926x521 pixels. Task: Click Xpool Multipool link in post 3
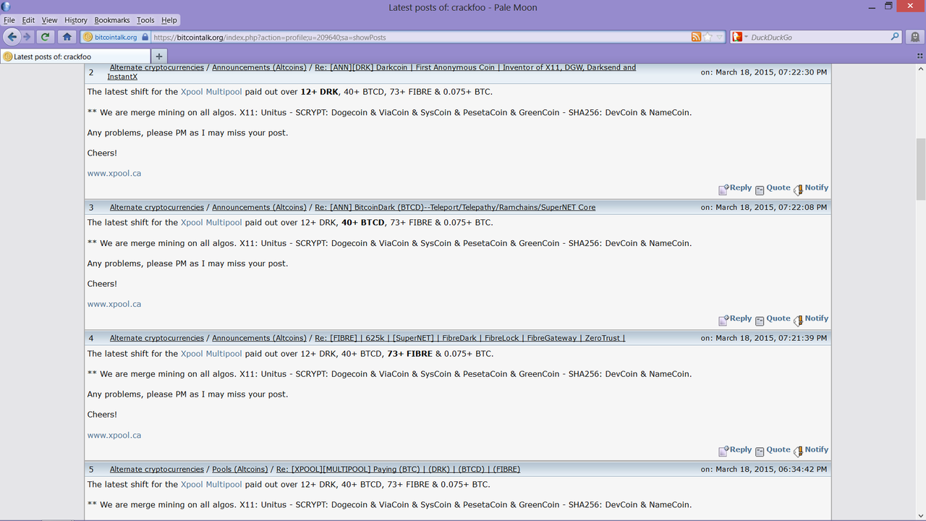(x=211, y=223)
